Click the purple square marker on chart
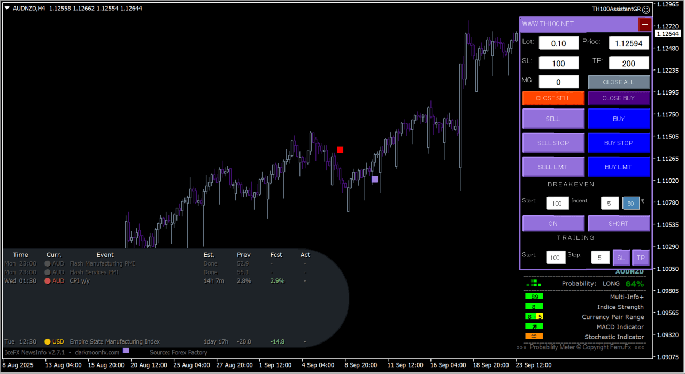685x374 pixels. point(375,180)
